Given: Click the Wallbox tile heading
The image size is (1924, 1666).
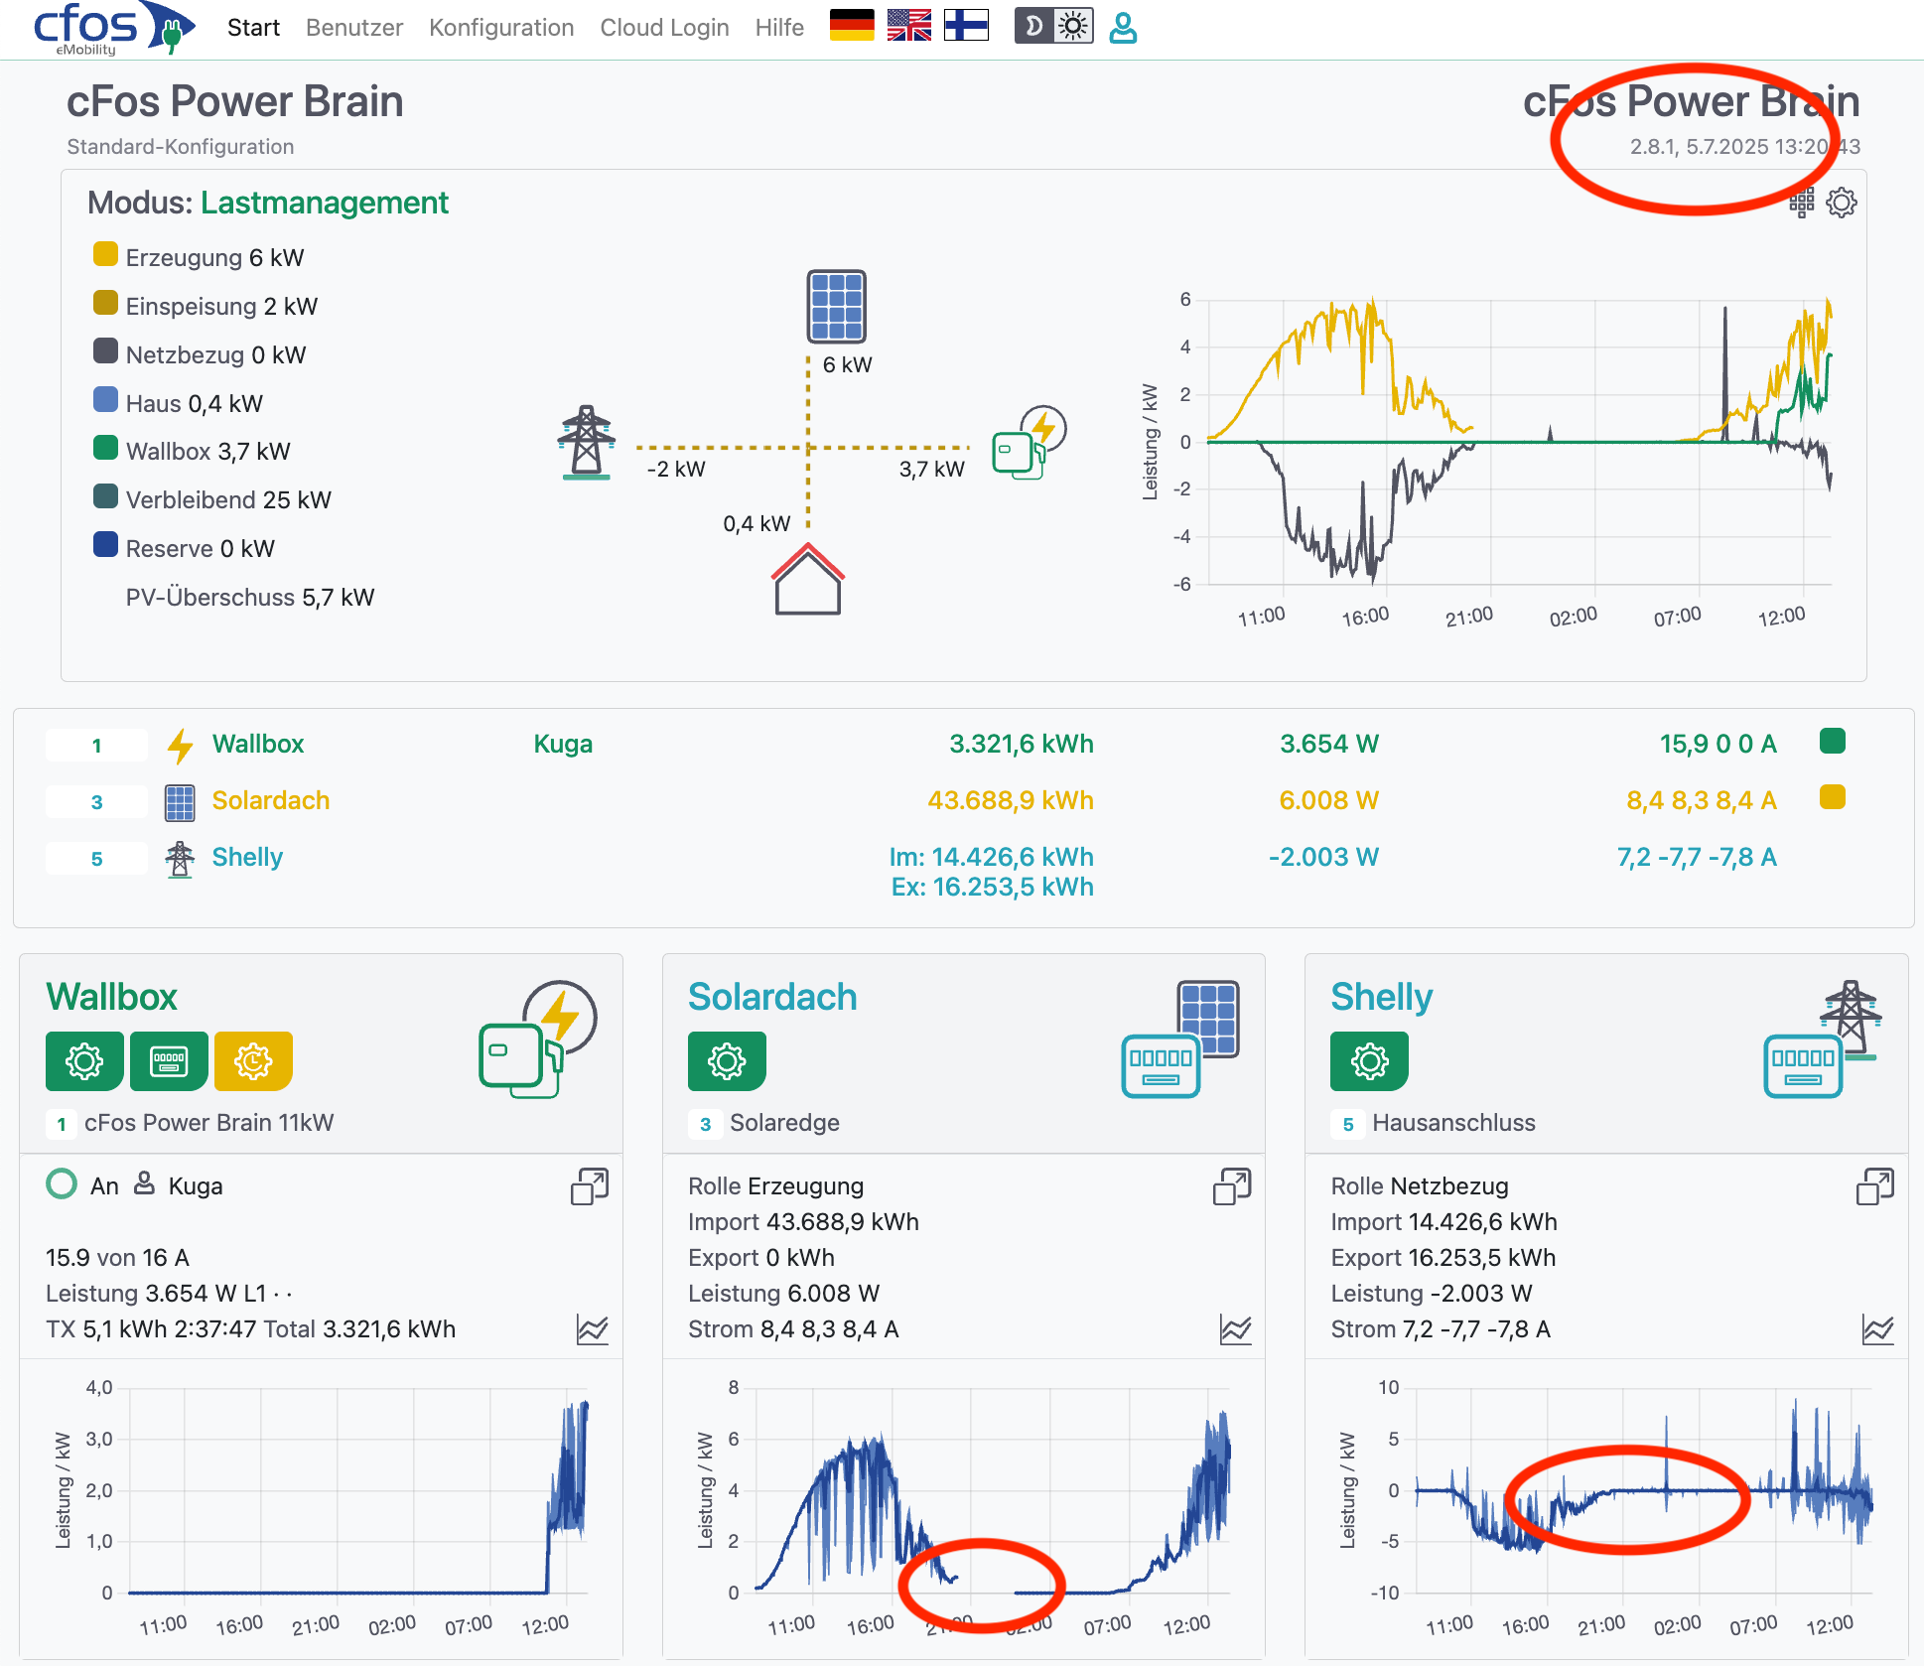Looking at the screenshot, I should (x=111, y=997).
